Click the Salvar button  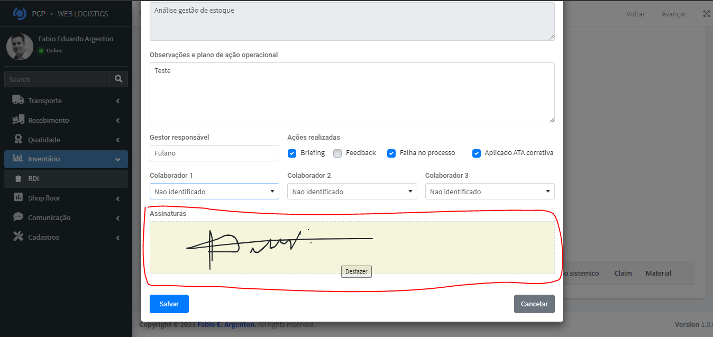tap(169, 304)
